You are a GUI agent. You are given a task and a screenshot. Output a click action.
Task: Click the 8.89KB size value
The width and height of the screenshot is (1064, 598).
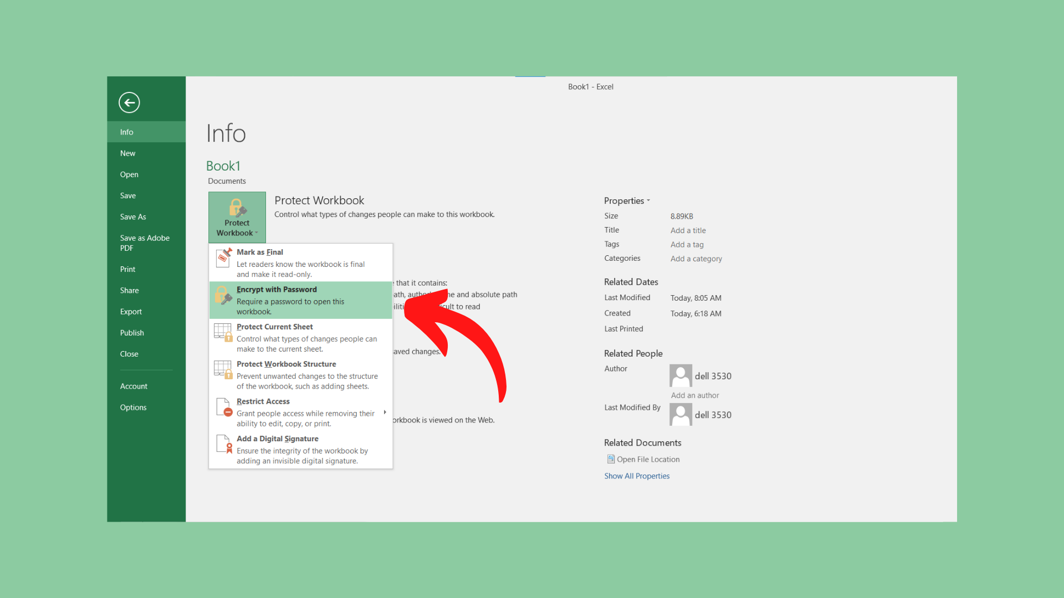(682, 216)
